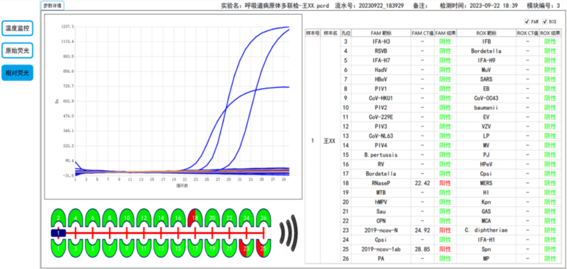This screenshot has height=269, width=567.
Task: Select the B.pertussis target cell
Action: point(381,155)
